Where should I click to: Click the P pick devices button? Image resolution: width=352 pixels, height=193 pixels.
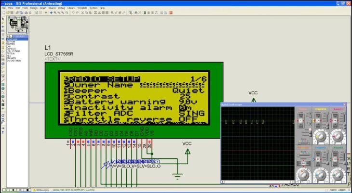[x=7, y=36]
